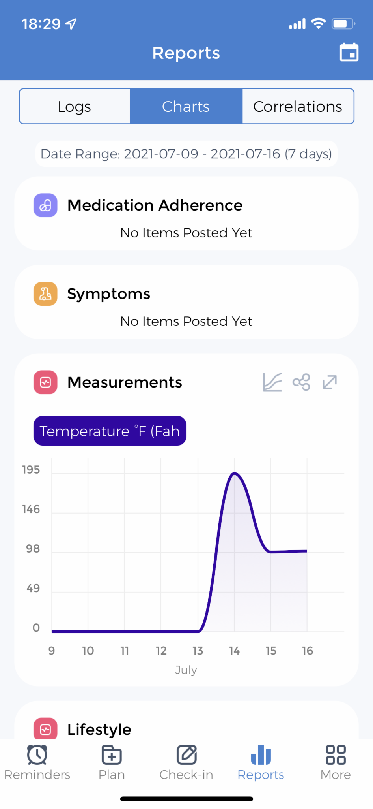
Task: Stay on the Charts tab
Action: click(186, 106)
